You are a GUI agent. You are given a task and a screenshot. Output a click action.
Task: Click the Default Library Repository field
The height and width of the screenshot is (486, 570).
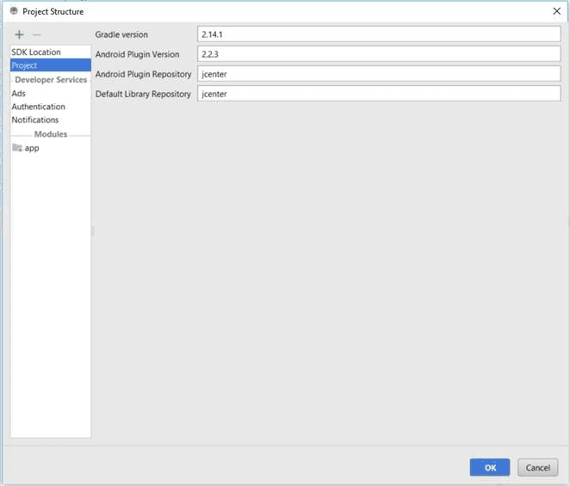point(379,94)
